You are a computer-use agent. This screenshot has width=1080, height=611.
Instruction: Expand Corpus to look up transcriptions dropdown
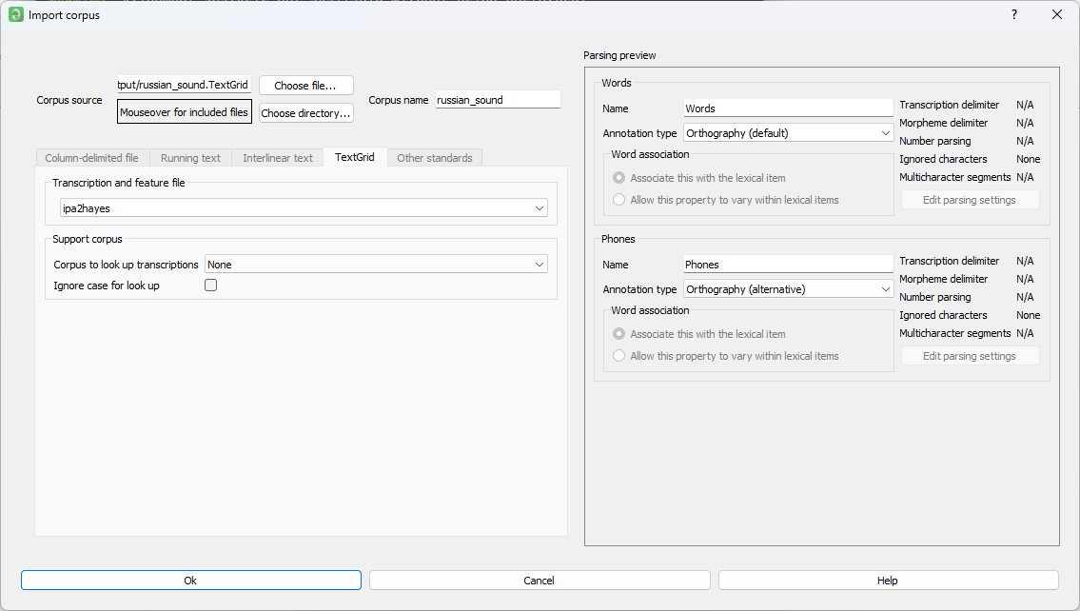pos(376,265)
